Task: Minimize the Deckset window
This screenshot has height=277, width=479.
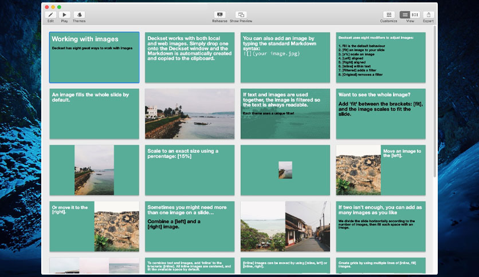Action: pyautogui.click(x=53, y=7)
